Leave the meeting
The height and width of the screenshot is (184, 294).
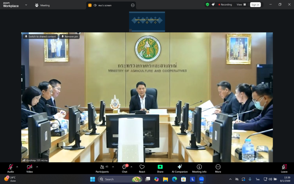pyautogui.click(x=284, y=169)
